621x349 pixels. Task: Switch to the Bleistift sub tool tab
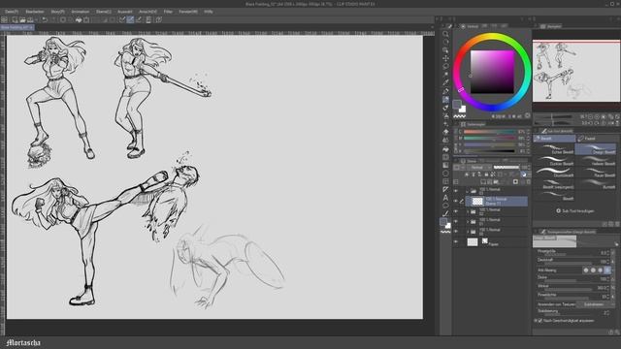pos(554,139)
